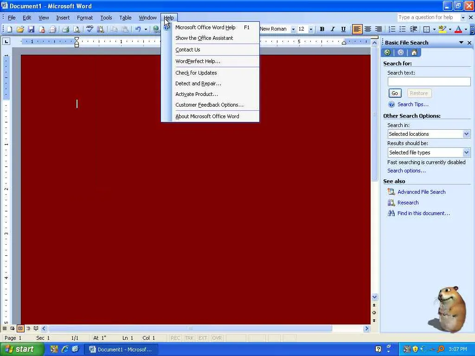Screen dimensions: 475x356
Task: Click the Type a question for help box
Action: click(429, 18)
